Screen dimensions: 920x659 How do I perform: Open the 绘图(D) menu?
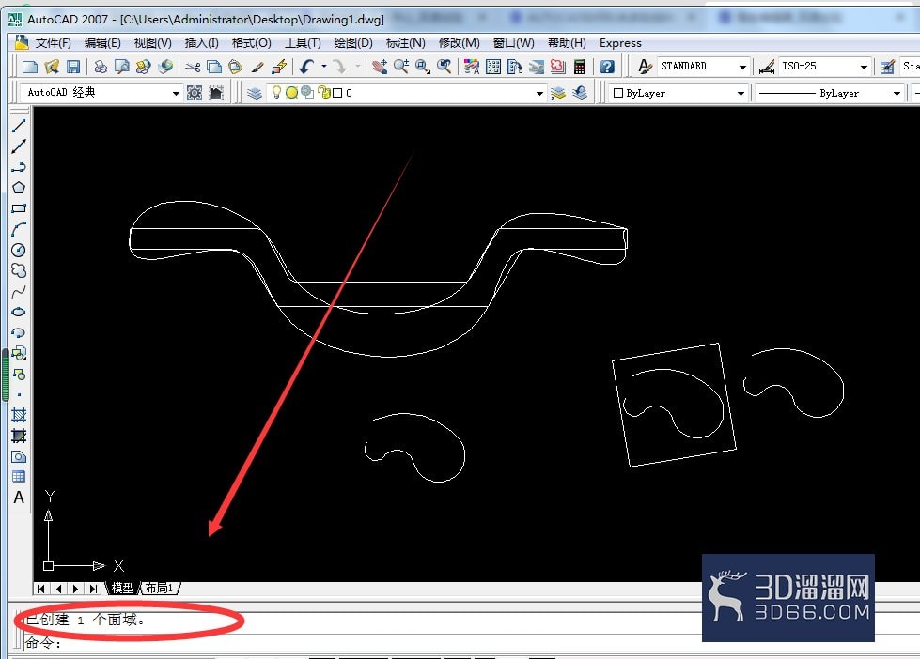pos(353,43)
